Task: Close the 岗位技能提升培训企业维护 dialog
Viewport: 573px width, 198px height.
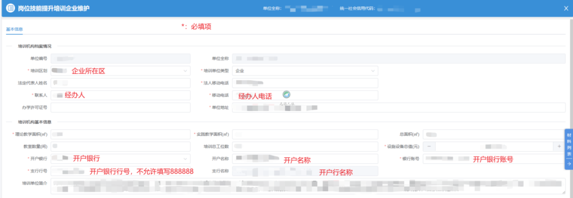Action: click(566, 8)
